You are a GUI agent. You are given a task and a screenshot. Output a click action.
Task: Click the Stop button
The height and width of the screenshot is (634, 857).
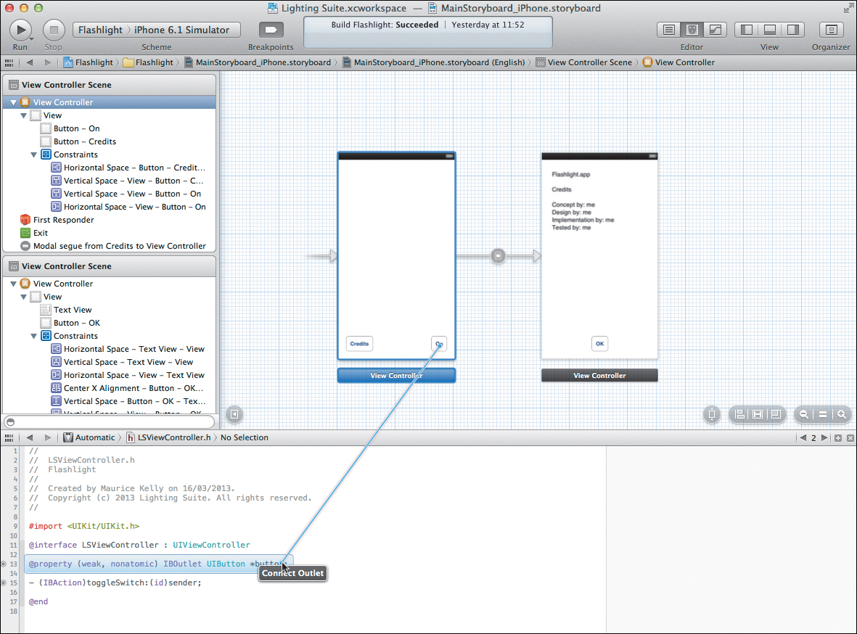click(54, 30)
